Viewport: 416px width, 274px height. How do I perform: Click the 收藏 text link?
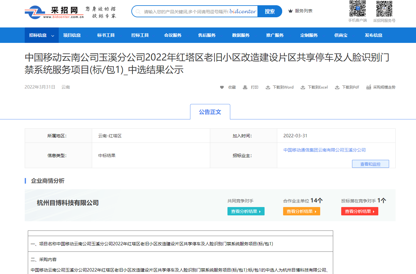click(232, 87)
